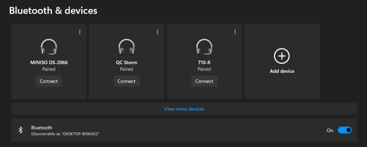Viewport: 367px width, 147px height.
Task: Click the T10-R headset icon
Action: click(204, 47)
